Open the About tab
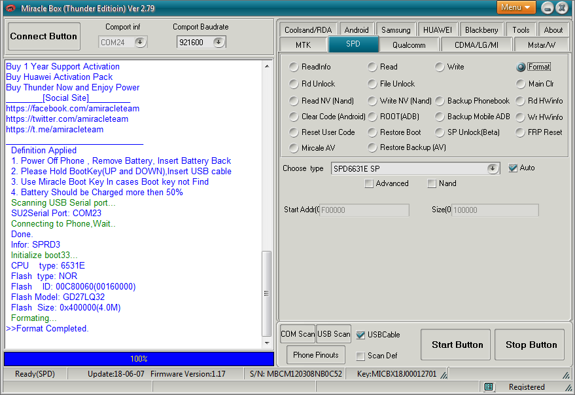Screen dimensions: 575x395 [553, 29]
